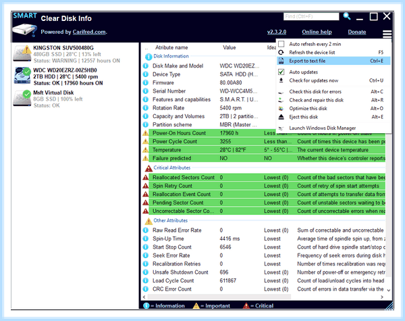Select the KINGSTON SUV500480G disk
This screenshot has width=405, height=321.
tap(75, 54)
